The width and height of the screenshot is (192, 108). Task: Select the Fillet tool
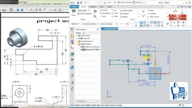pos(150,10)
